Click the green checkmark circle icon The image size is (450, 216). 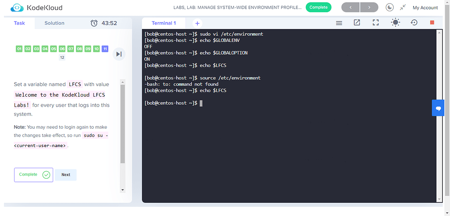click(x=46, y=175)
